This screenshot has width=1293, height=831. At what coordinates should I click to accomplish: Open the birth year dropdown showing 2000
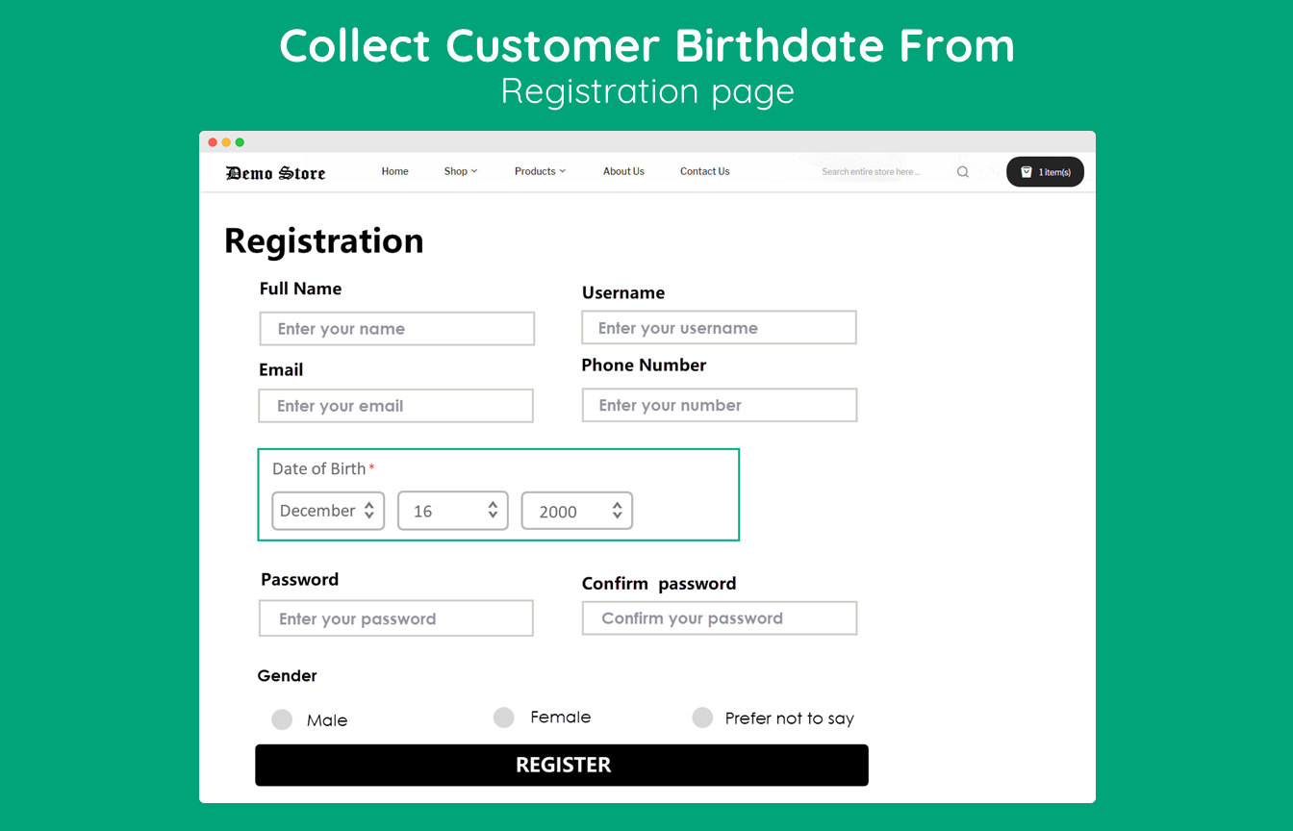coord(576,511)
